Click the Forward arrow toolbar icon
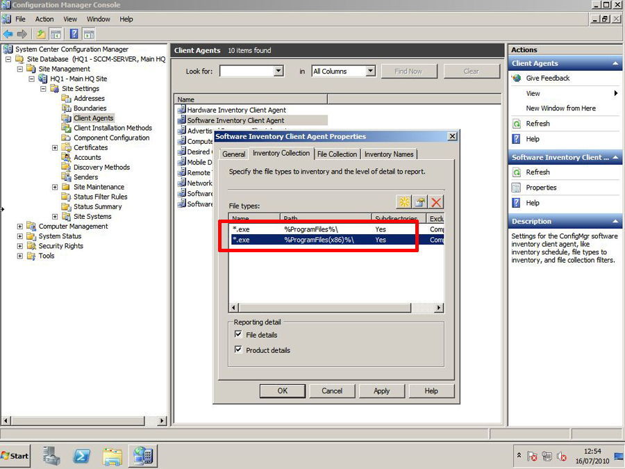625x469 pixels. point(22,34)
